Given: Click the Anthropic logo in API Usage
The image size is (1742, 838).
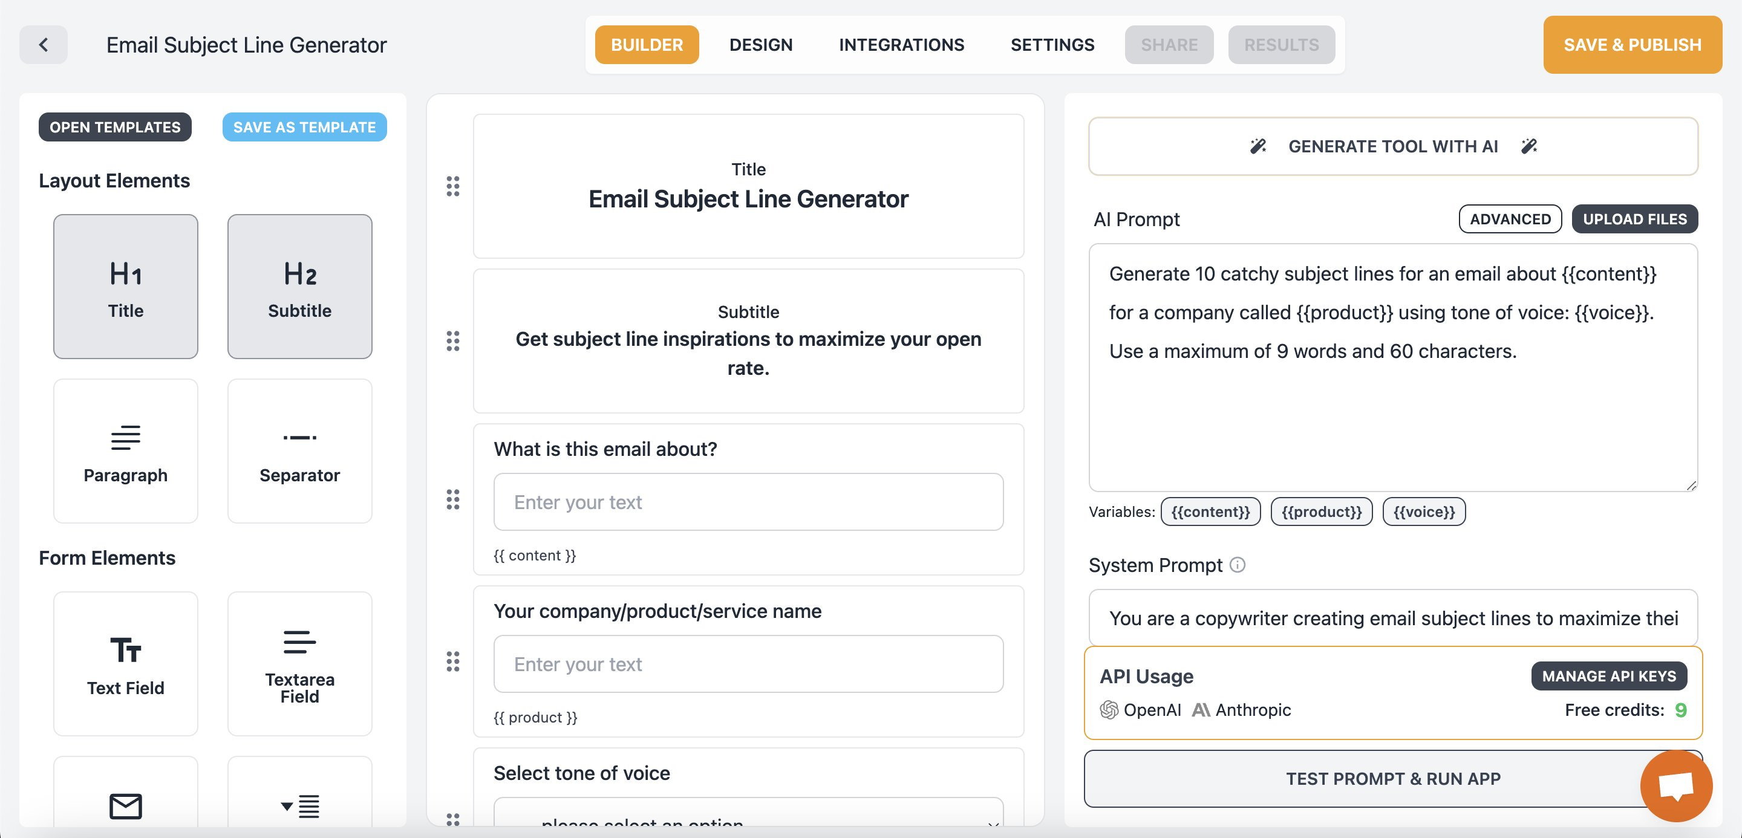Looking at the screenshot, I should (x=1201, y=710).
